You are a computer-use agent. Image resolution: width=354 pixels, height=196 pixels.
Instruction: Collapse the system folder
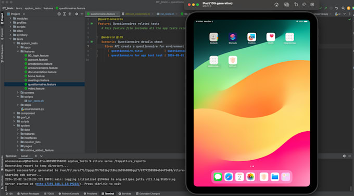pos(14,125)
